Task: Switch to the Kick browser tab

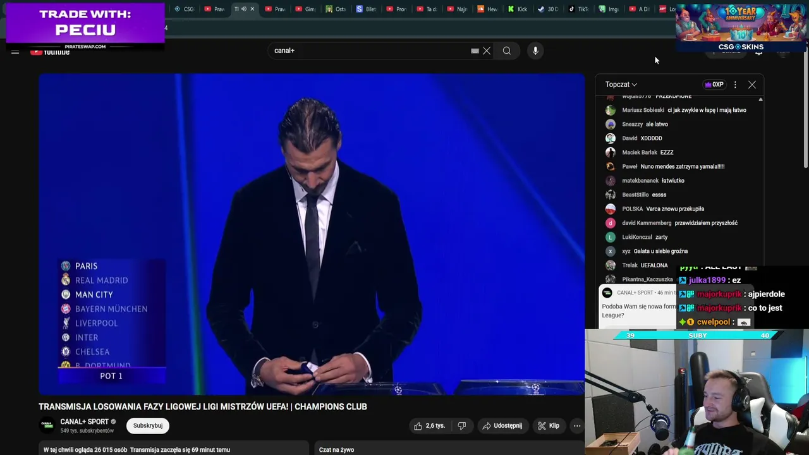Action: pyautogui.click(x=518, y=9)
